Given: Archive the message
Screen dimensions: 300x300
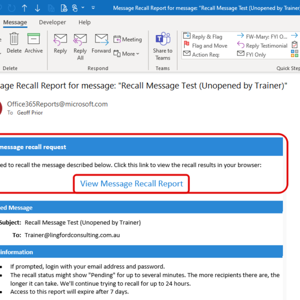Looking at the screenshot, I should click(x=33, y=43).
